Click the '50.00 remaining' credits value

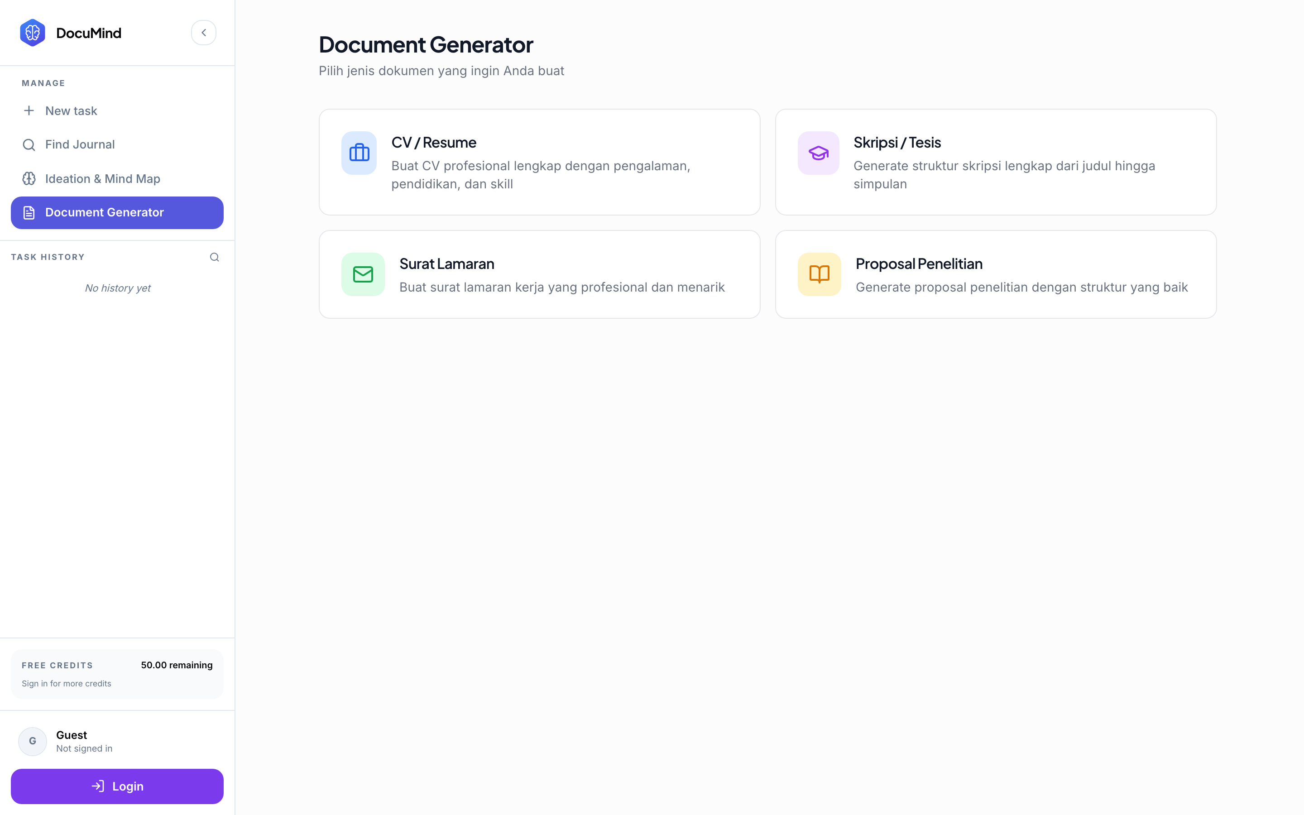[x=177, y=665]
